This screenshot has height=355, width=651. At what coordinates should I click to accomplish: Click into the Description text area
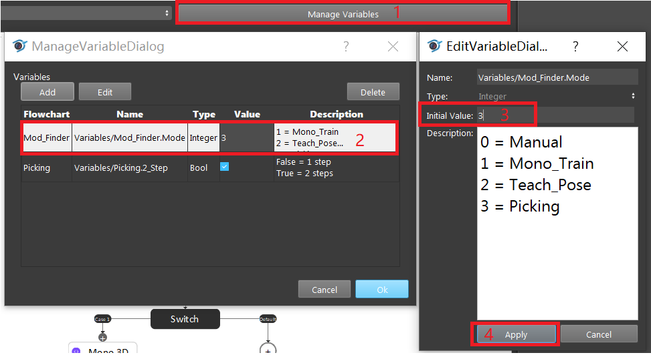(557, 224)
